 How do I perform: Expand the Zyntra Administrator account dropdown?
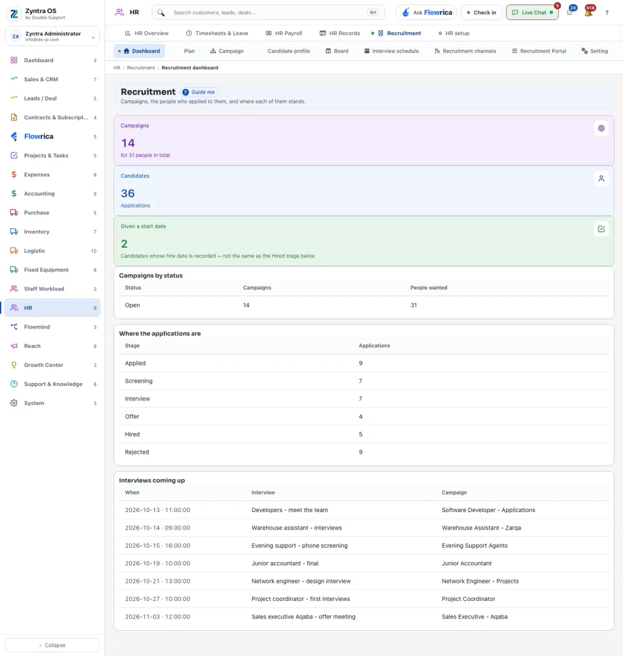53,36
